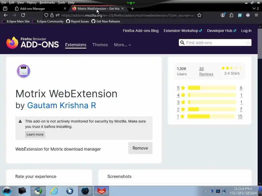Open Internet Explorer from the taskbar
Viewport: 262px width, 196px height.
[x=54, y=191]
